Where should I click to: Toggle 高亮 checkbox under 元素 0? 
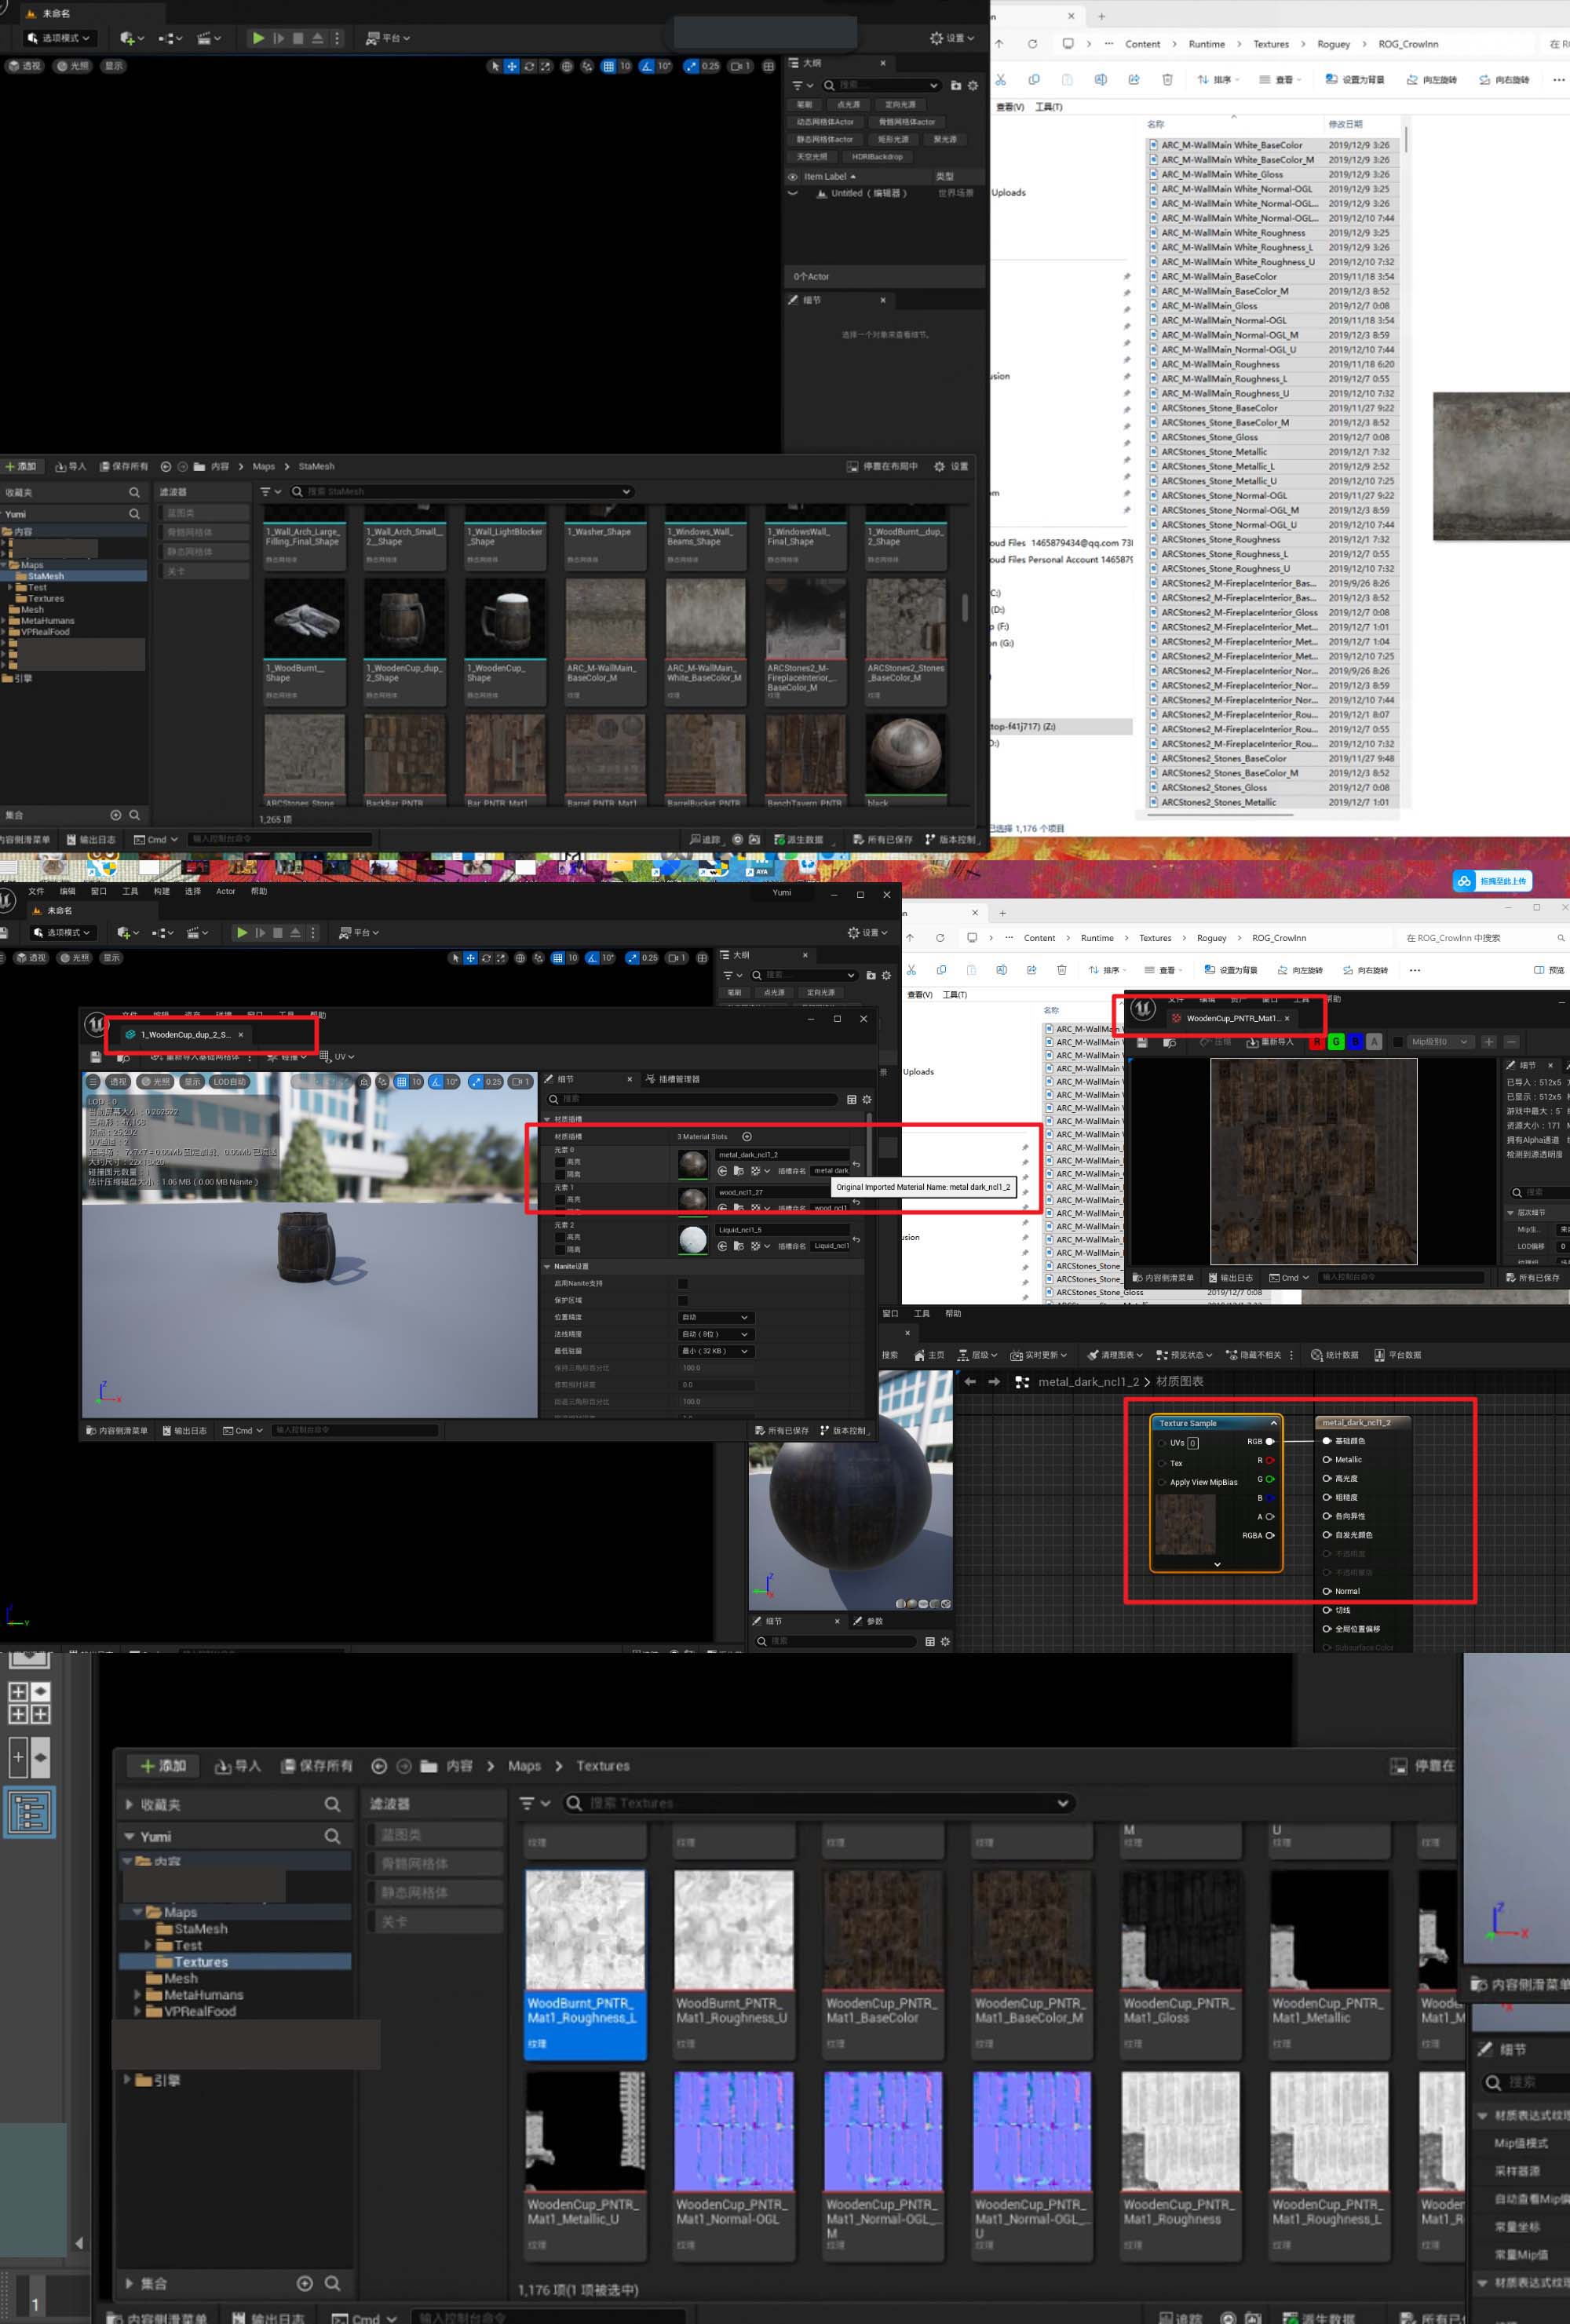click(x=560, y=1162)
